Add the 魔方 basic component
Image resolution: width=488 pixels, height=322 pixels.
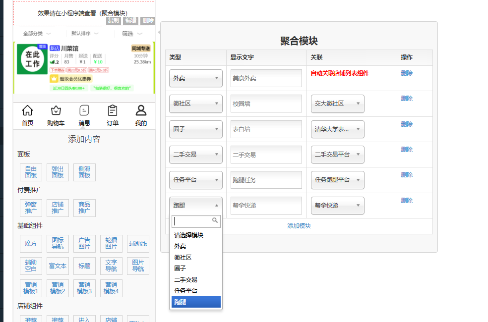pyautogui.click(x=31, y=244)
